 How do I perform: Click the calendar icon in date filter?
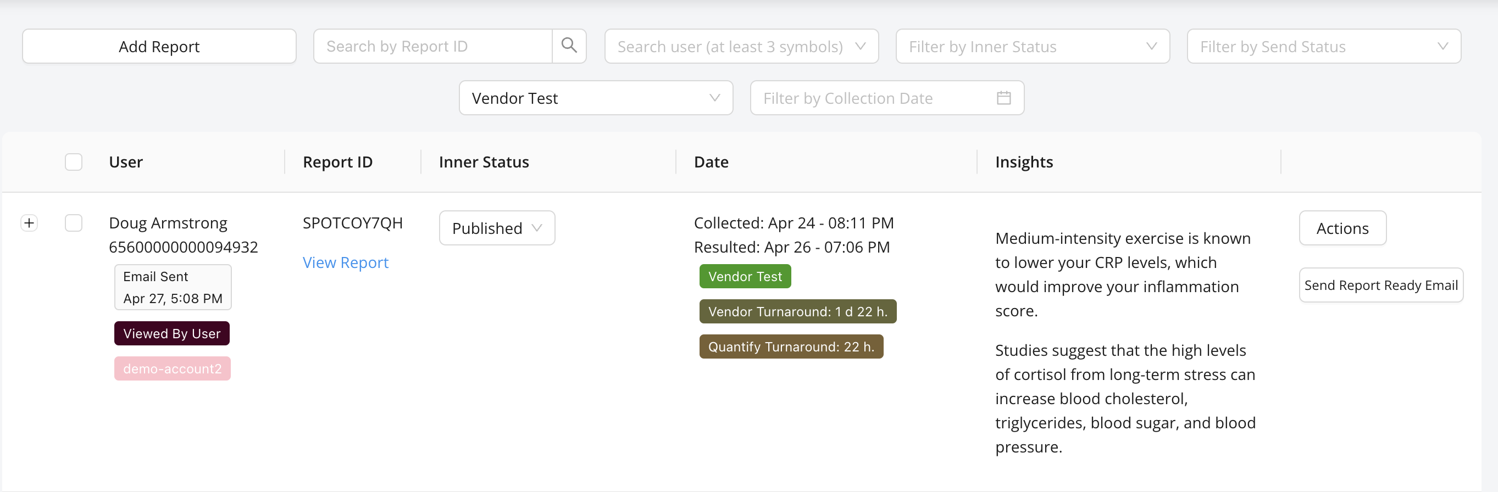tap(1004, 98)
